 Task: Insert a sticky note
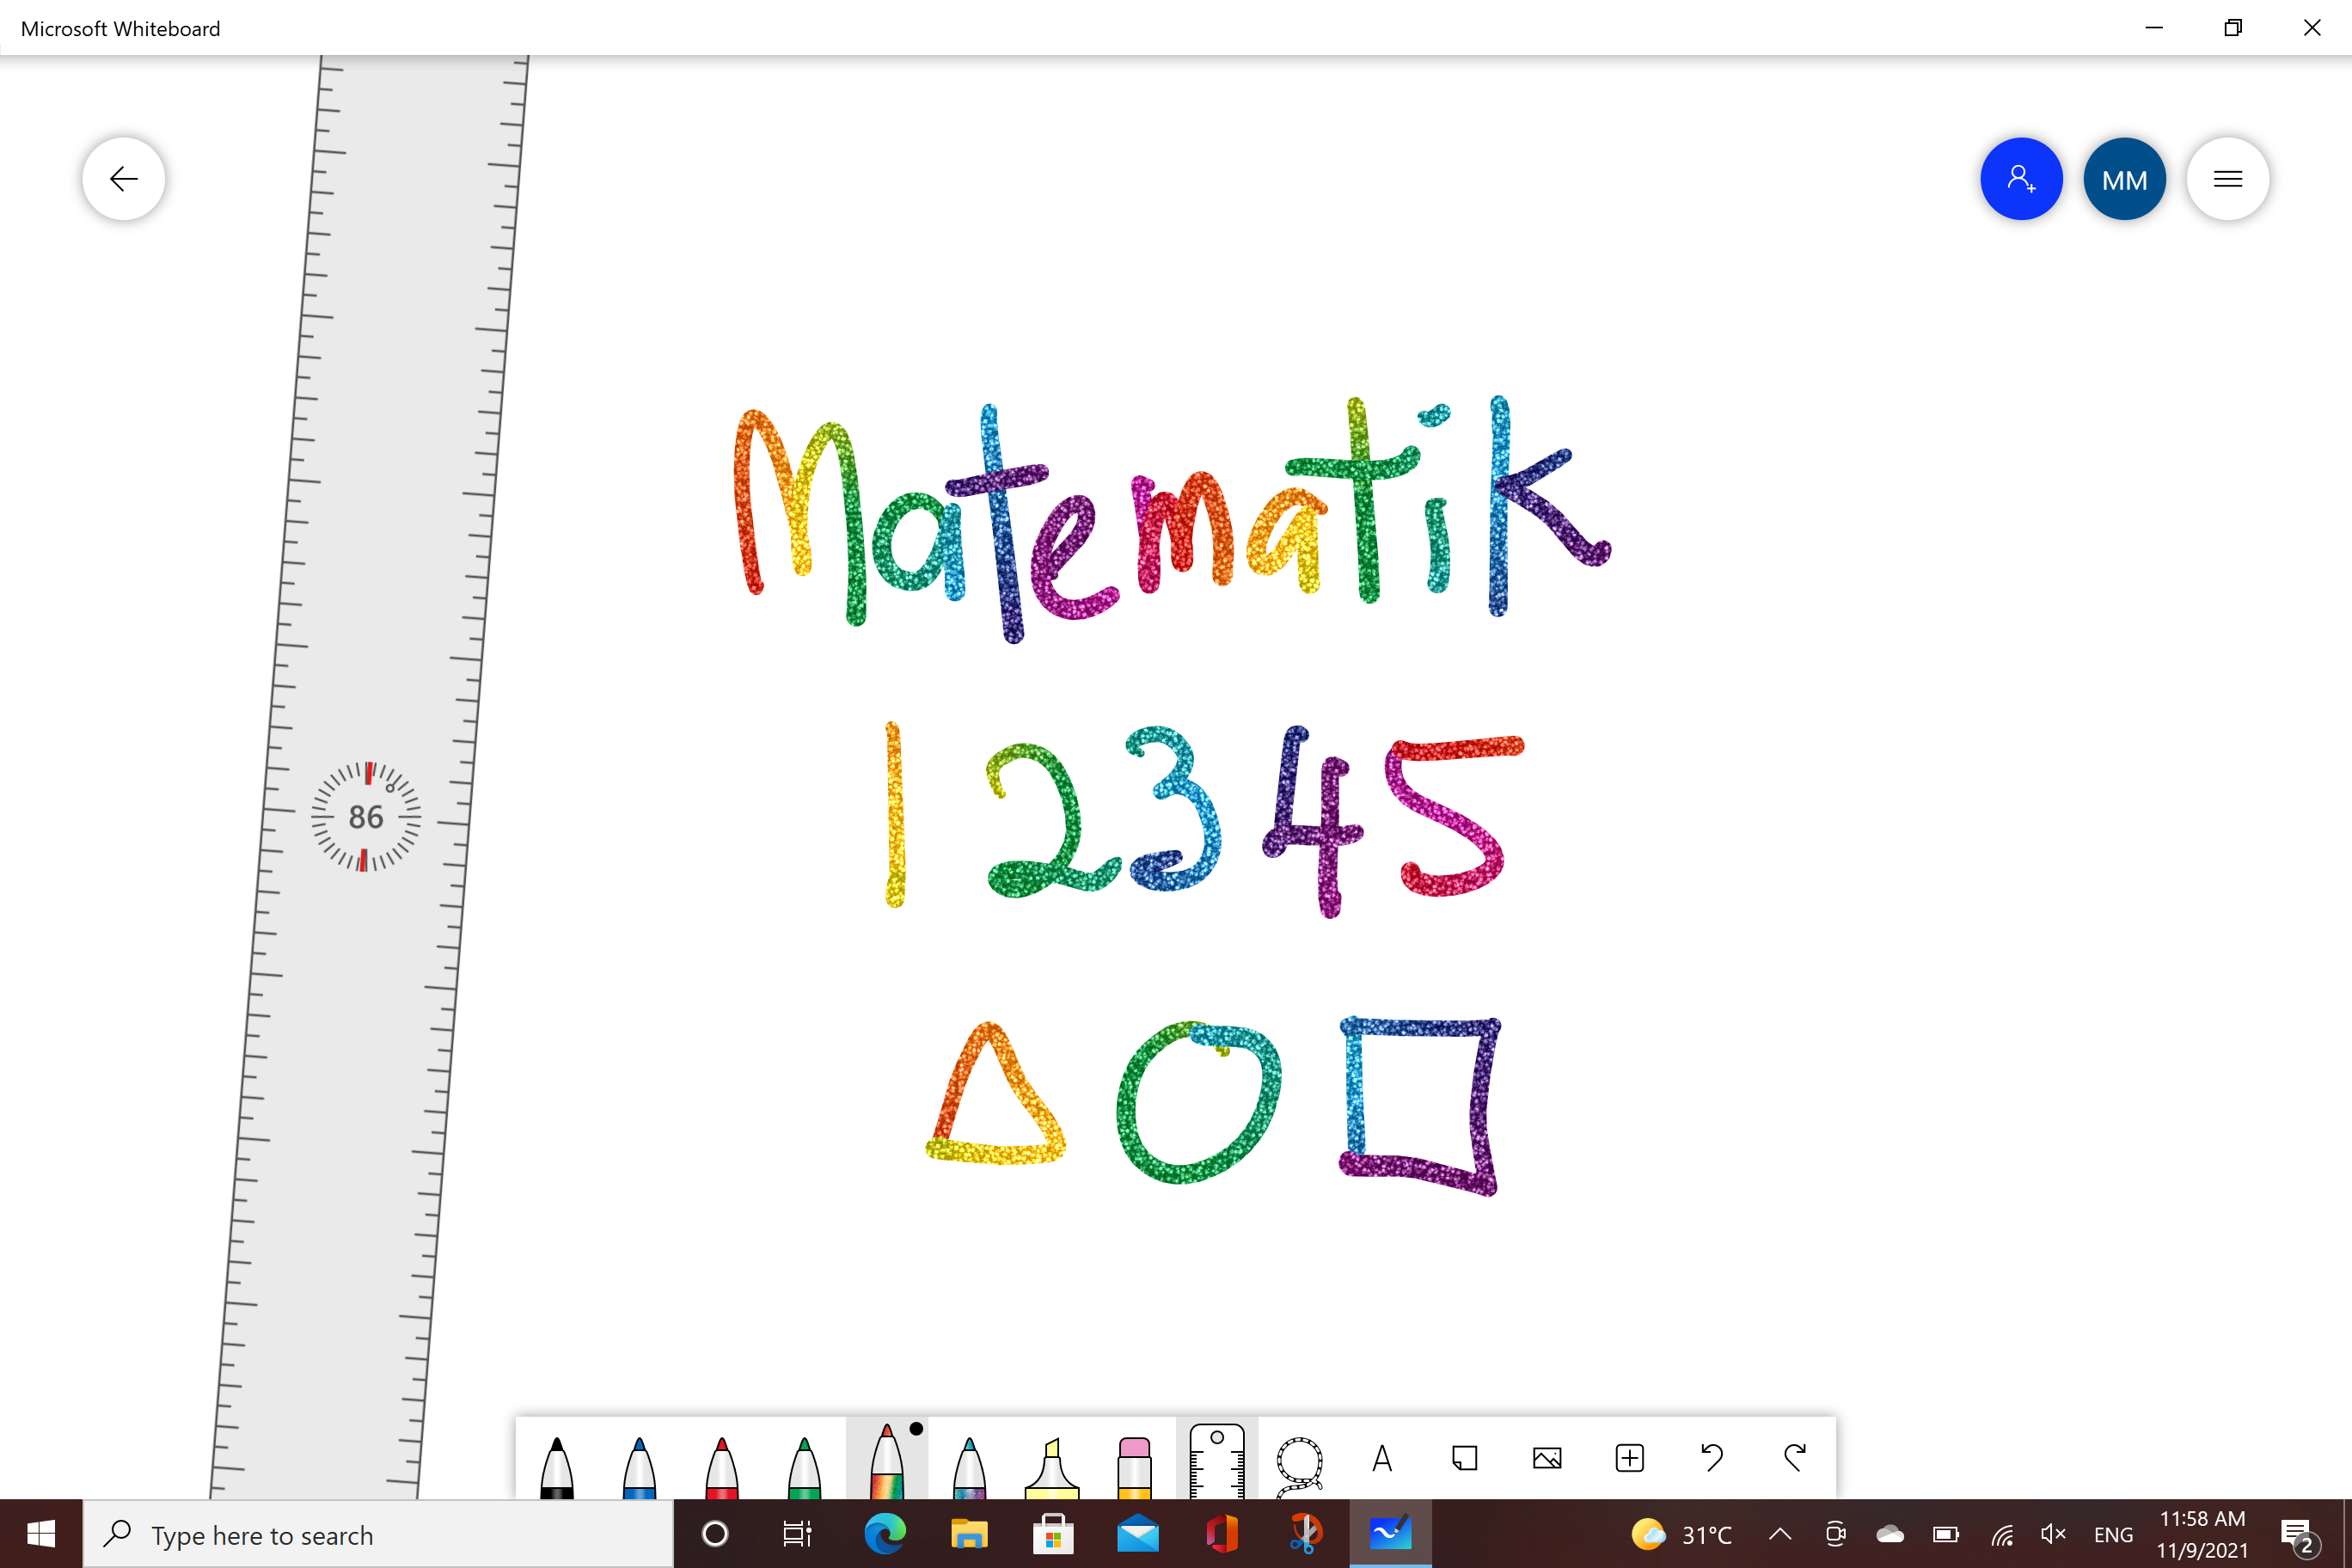[1464, 1458]
